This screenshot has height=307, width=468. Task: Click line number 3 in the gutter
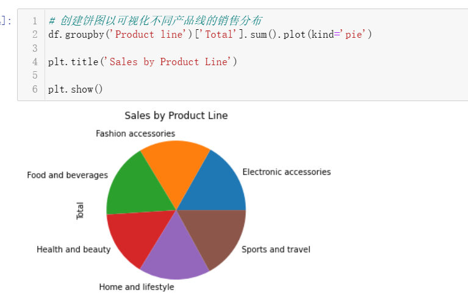click(35, 48)
